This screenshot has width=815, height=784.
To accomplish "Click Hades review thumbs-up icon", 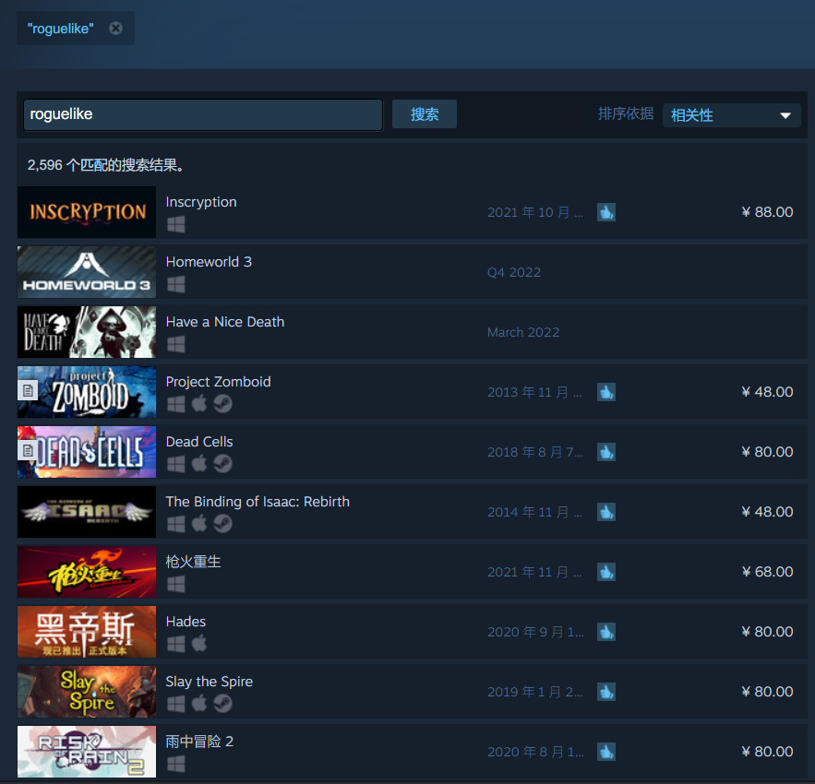I will [x=606, y=632].
